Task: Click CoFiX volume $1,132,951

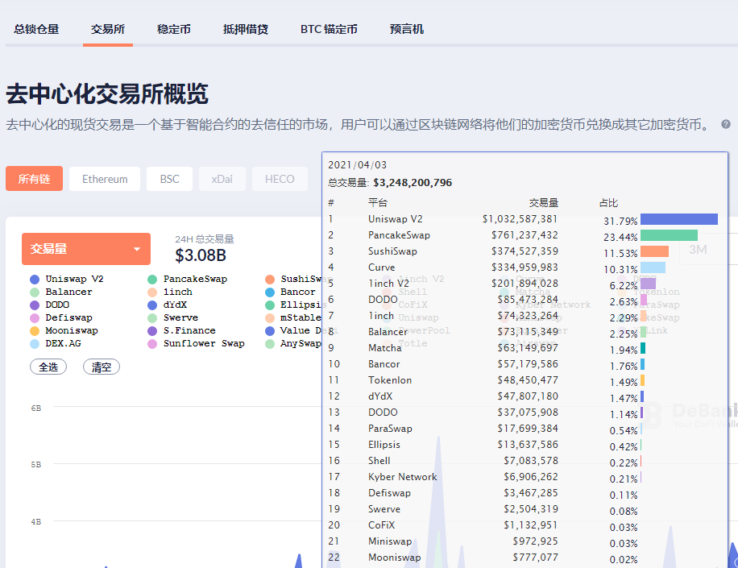Action: 530,525
